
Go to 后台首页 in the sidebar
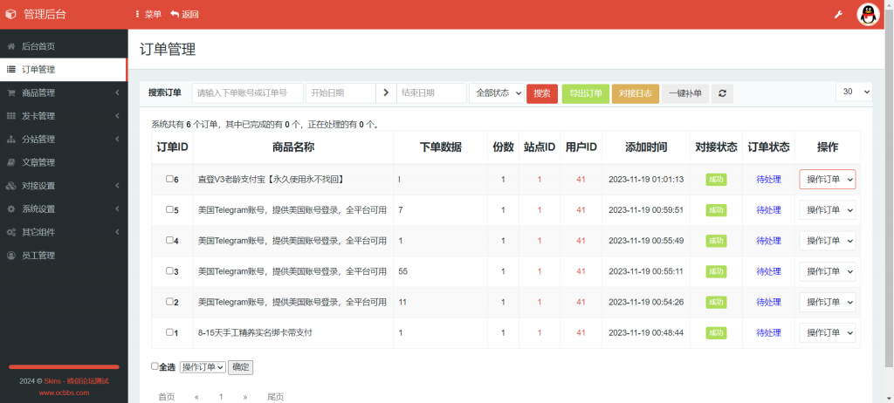click(63, 47)
